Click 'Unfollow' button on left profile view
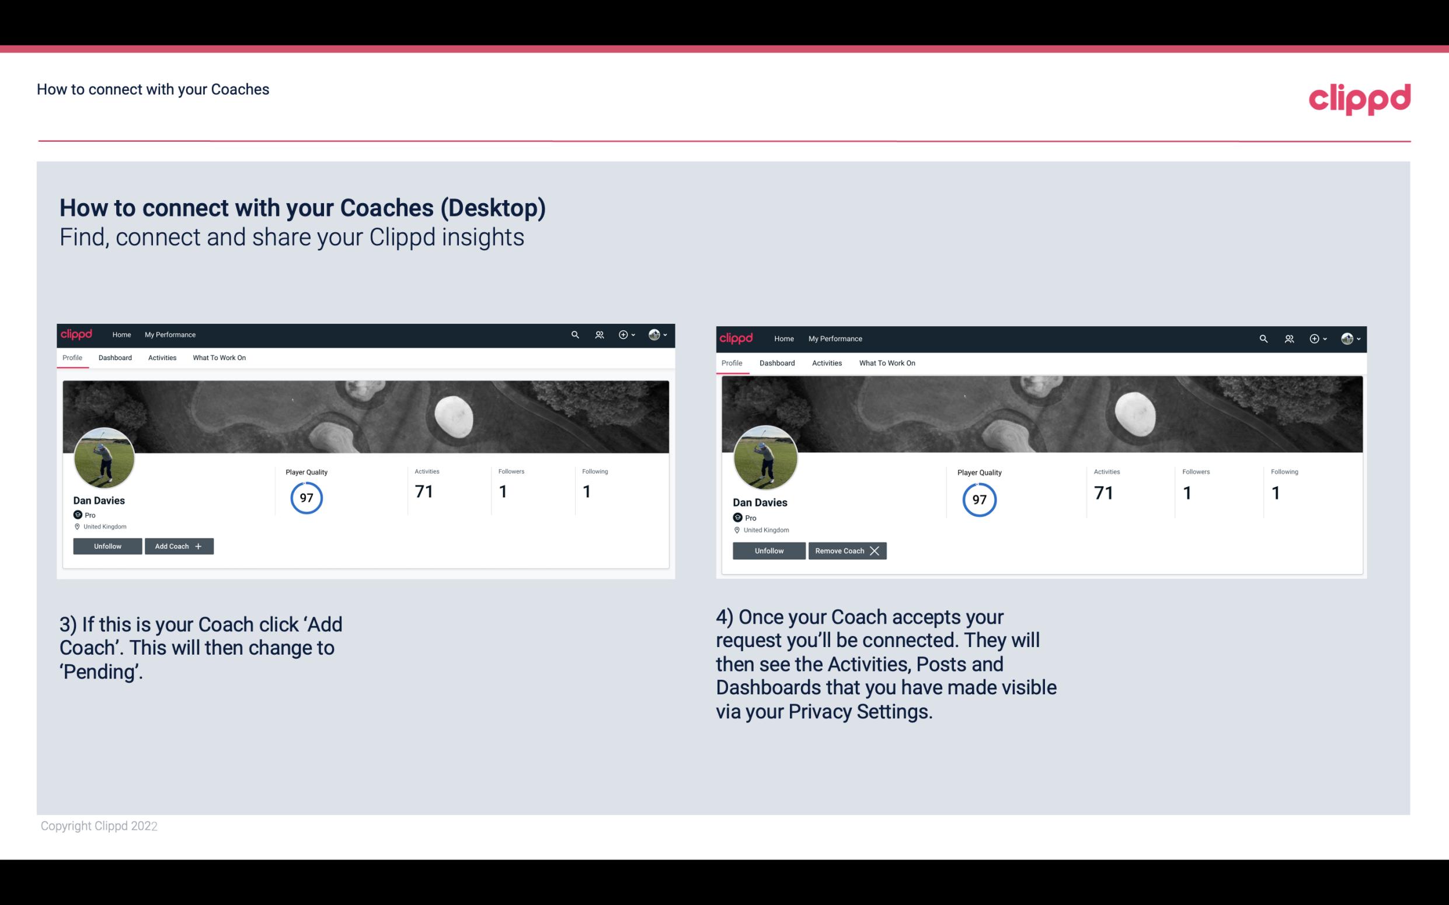This screenshot has width=1449, height=905. click(106, 546)
